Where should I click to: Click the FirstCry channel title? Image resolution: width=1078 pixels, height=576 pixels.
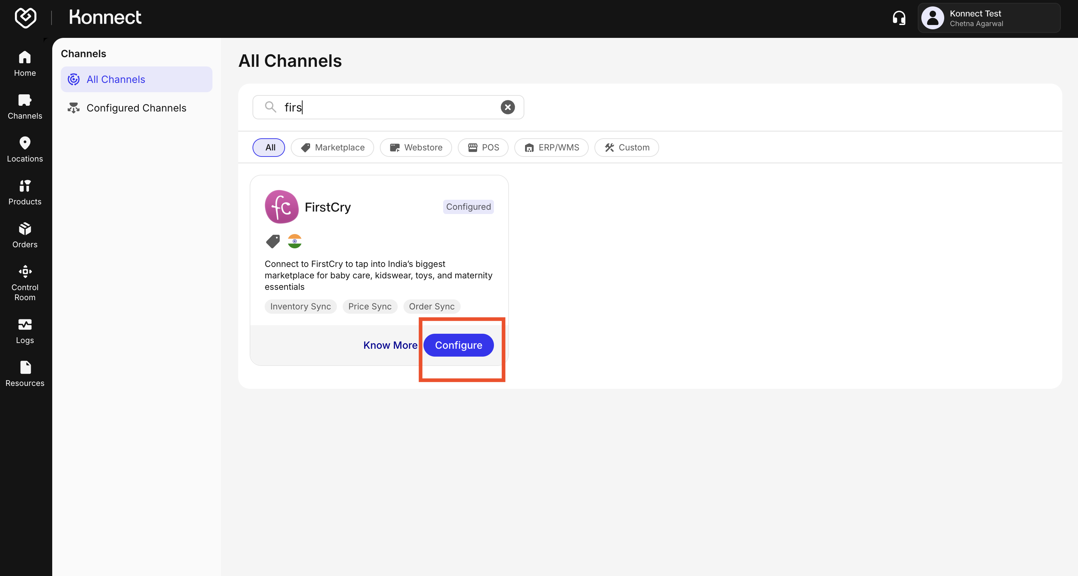[x=328, y=207]
